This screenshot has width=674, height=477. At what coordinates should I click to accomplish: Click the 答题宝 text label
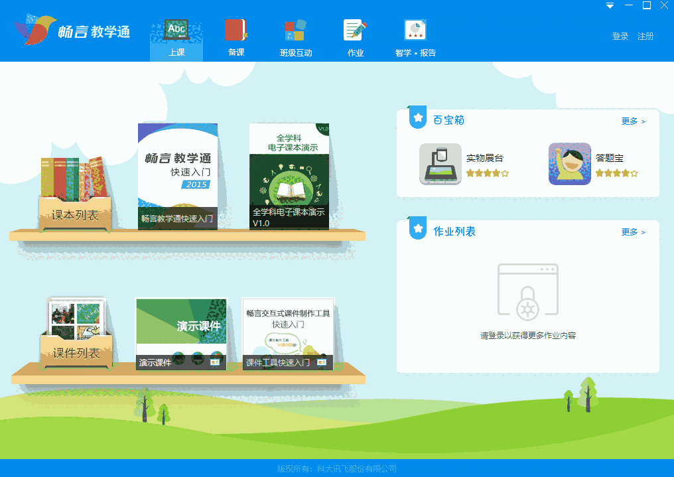pos(610,158)
